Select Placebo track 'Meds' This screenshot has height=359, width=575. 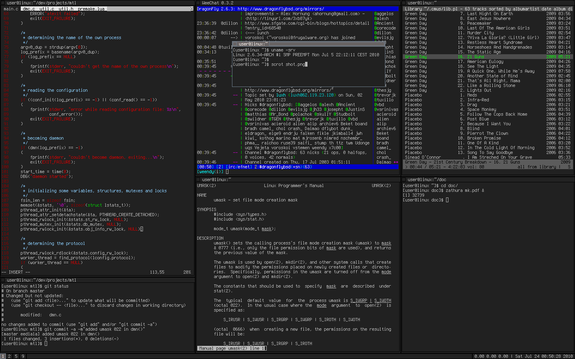click(472, 95)
